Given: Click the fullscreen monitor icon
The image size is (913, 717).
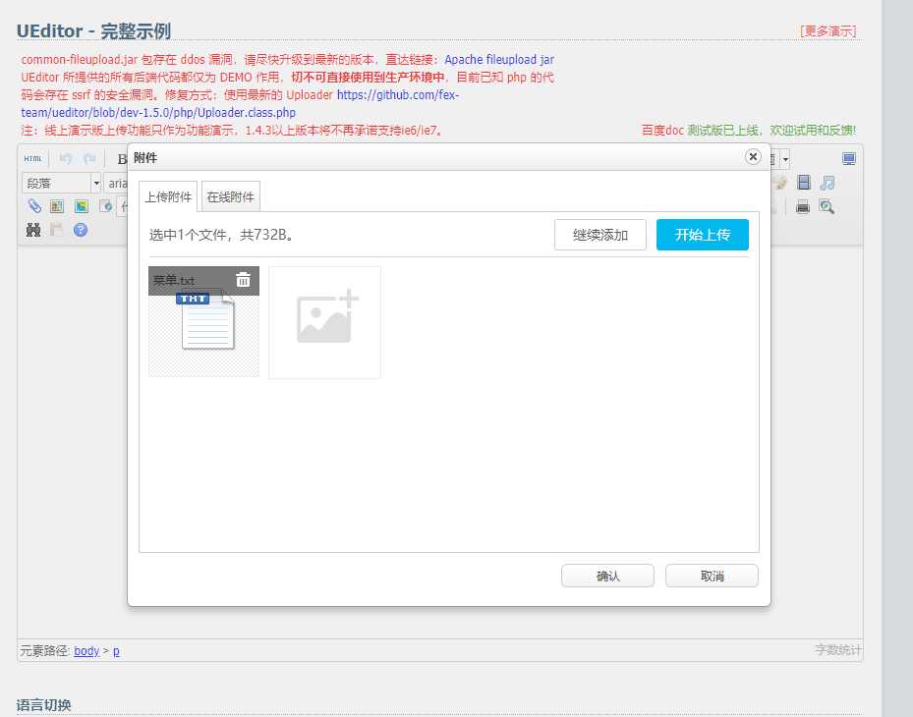Looking at the screenshot, I should [x=849, y=158].
